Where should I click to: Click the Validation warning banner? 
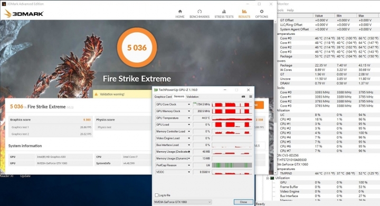[122, 94]
